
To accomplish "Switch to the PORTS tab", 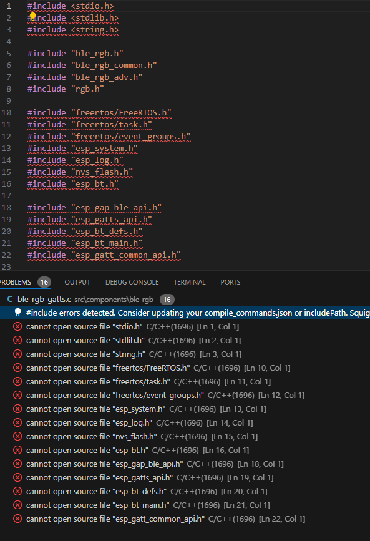I will [x=230, y=282].
